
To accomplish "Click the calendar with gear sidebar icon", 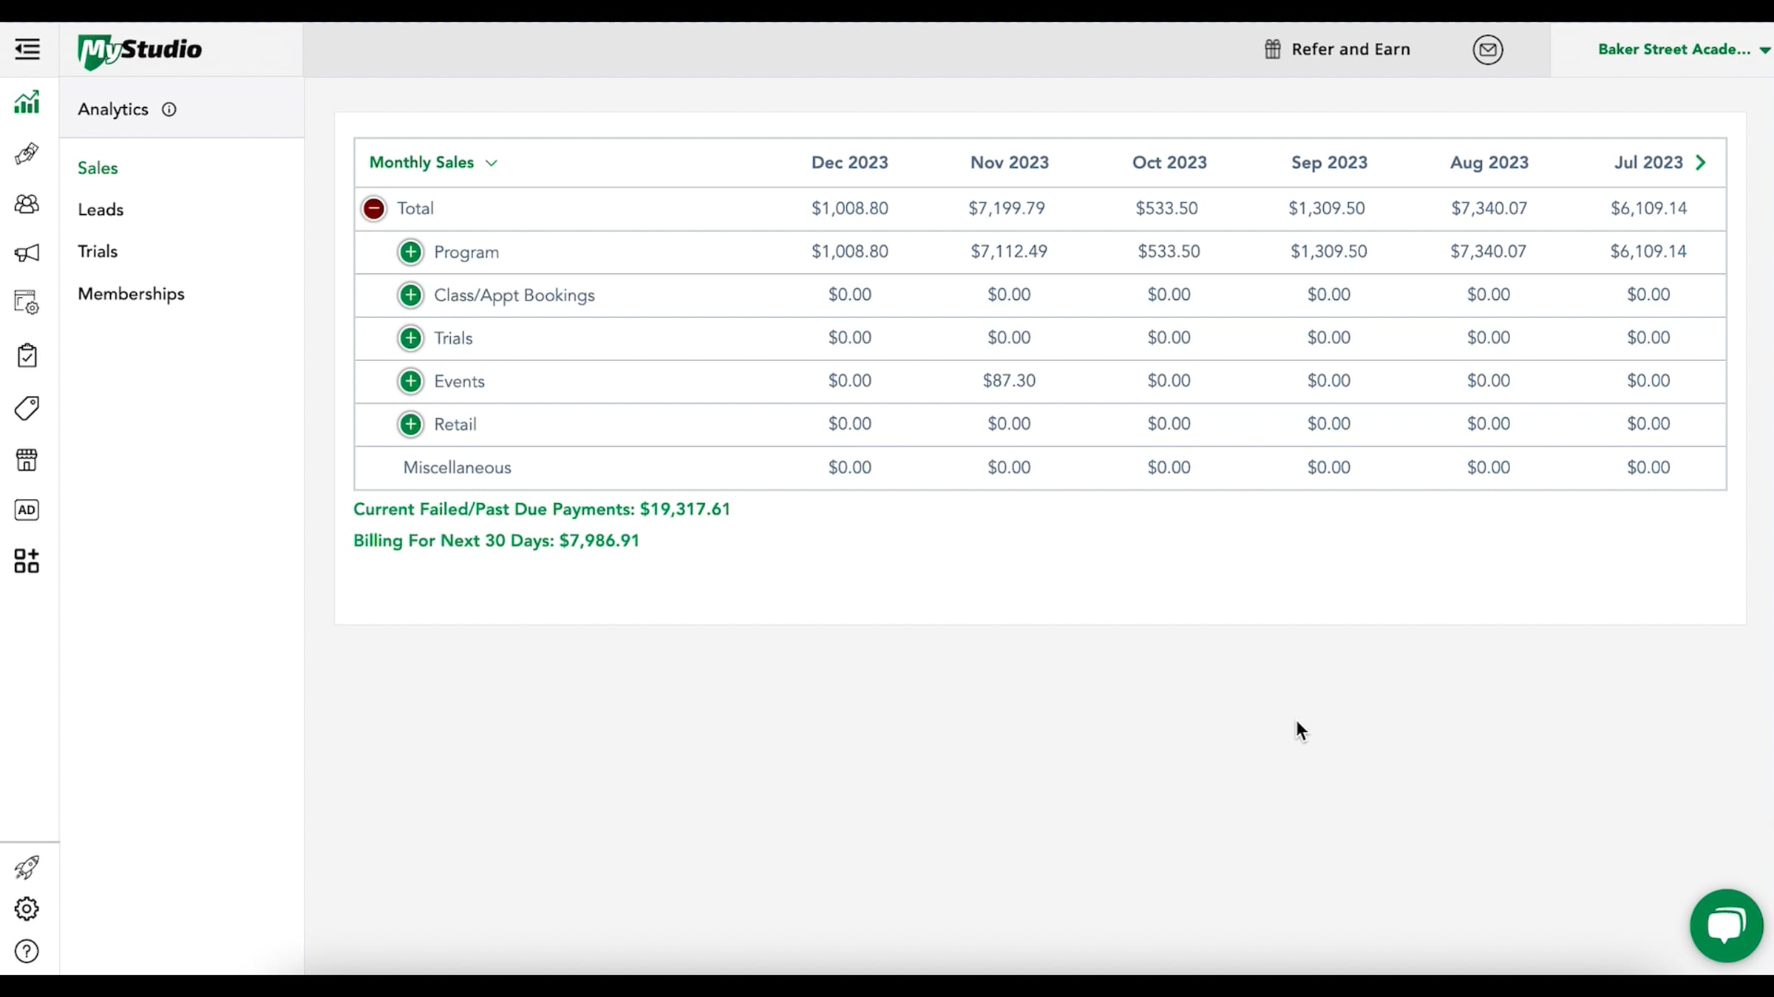I will 27,302.
